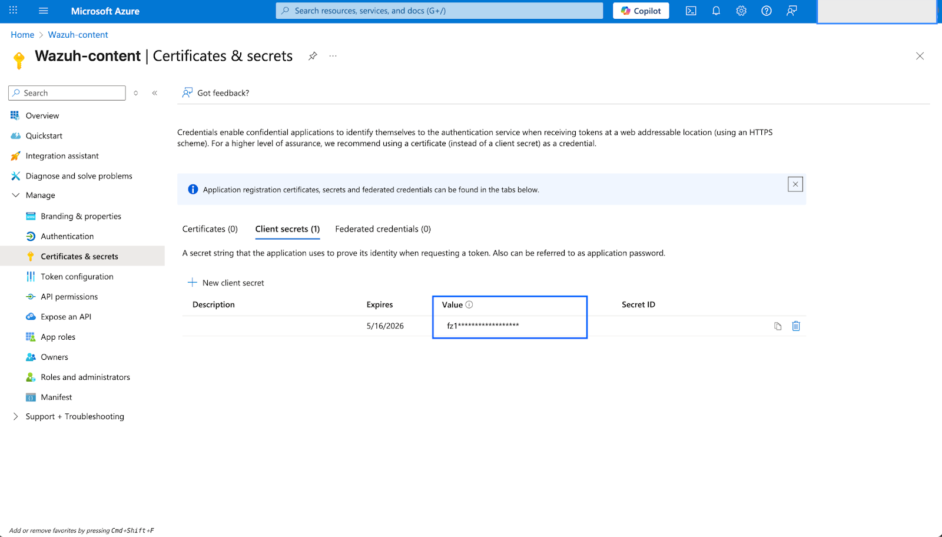Expand Support + Troubleshooting section
Screen dimensions: 942x537
coord(16,416)
